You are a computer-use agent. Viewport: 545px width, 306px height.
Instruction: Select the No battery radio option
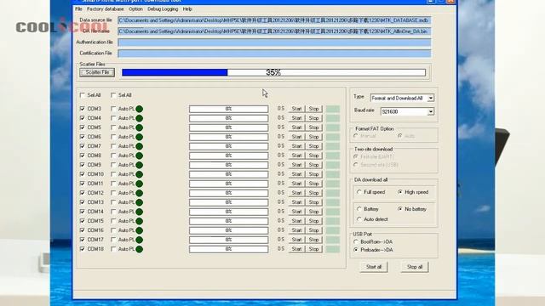(x=400, y=209)
